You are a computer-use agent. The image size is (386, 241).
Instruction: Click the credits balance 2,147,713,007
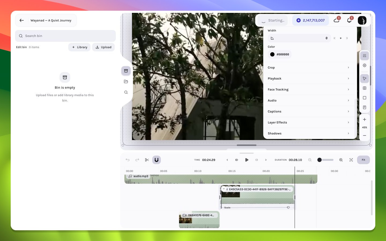coord(310,20)
